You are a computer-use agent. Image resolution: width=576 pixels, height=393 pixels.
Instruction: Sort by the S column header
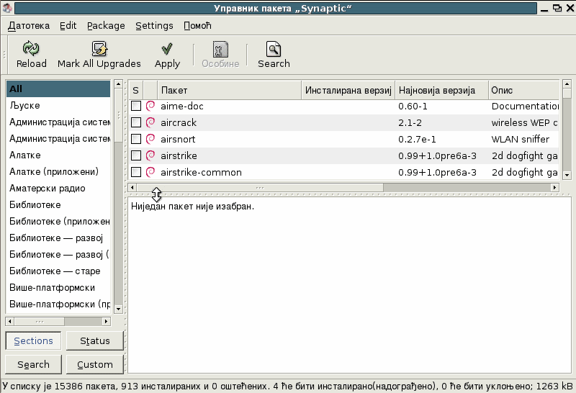tap(135, 91)
